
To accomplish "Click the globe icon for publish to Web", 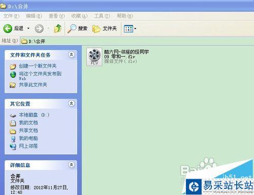I will click(13, 75).
